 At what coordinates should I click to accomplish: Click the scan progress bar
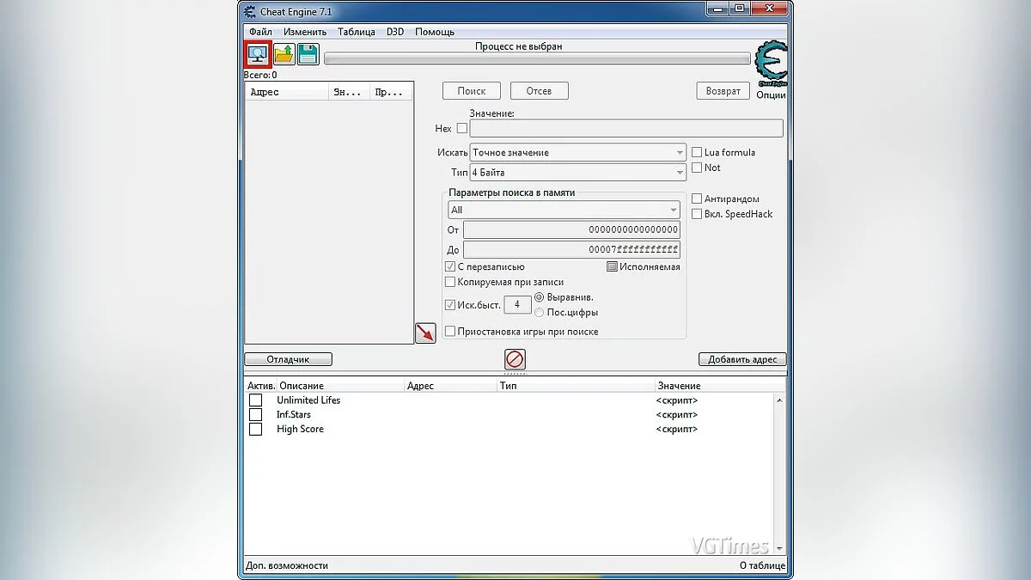point(537,59)
